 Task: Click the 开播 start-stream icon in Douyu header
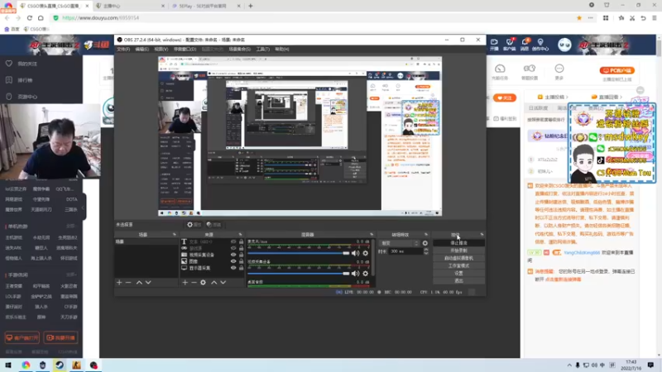tap(494, 45)
